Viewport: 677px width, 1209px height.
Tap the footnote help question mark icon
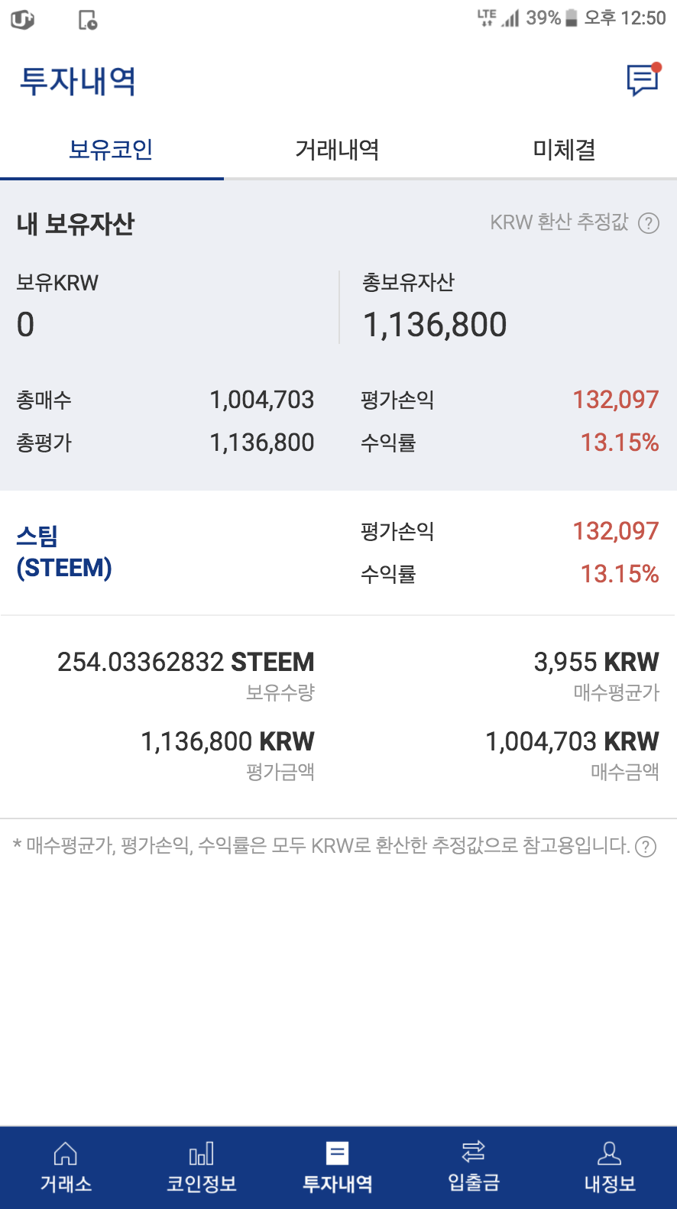646,847
